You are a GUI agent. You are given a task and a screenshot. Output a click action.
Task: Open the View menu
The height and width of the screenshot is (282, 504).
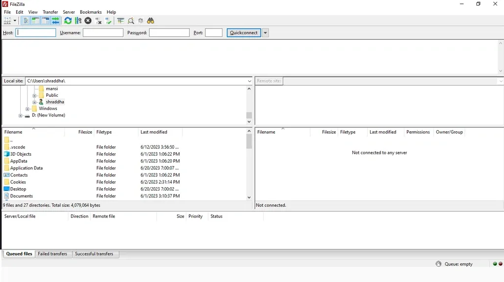tap(33, 12)
